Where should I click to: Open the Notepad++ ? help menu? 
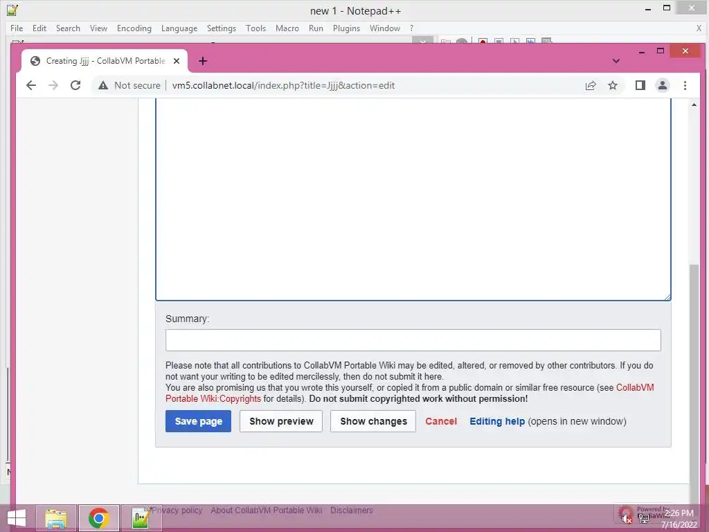tap(411, 28)
